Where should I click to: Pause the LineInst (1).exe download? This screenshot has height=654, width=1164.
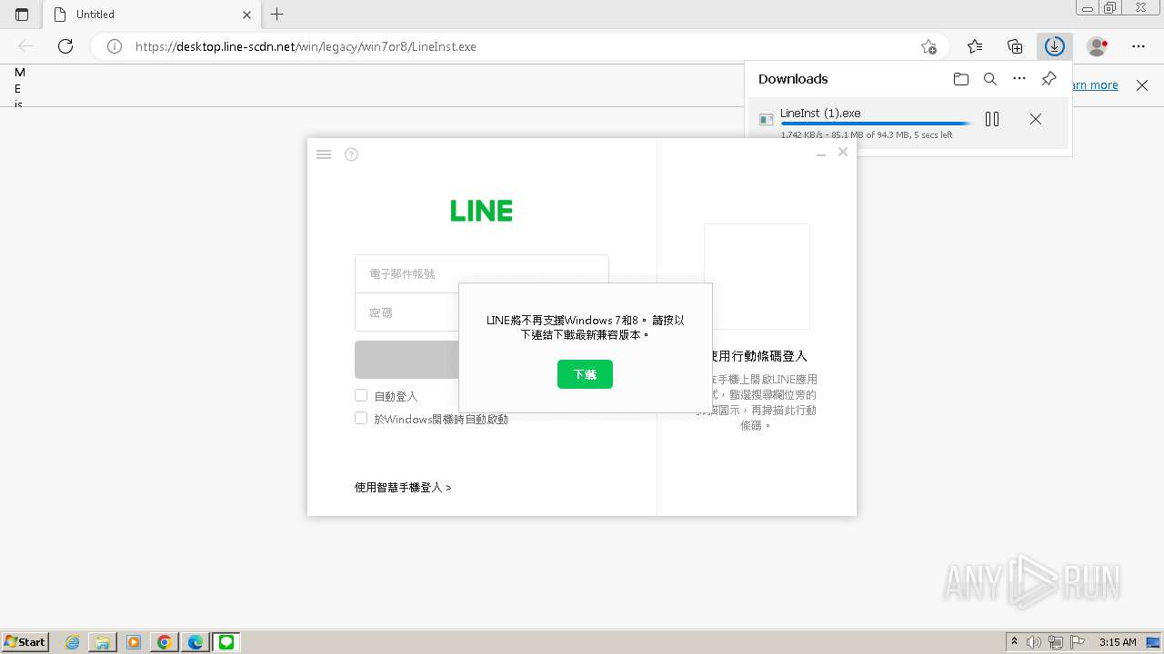[992, 119]
